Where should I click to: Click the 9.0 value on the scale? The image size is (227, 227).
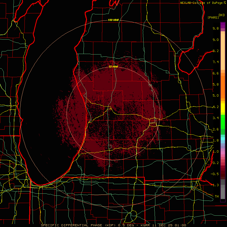[216, 40]
